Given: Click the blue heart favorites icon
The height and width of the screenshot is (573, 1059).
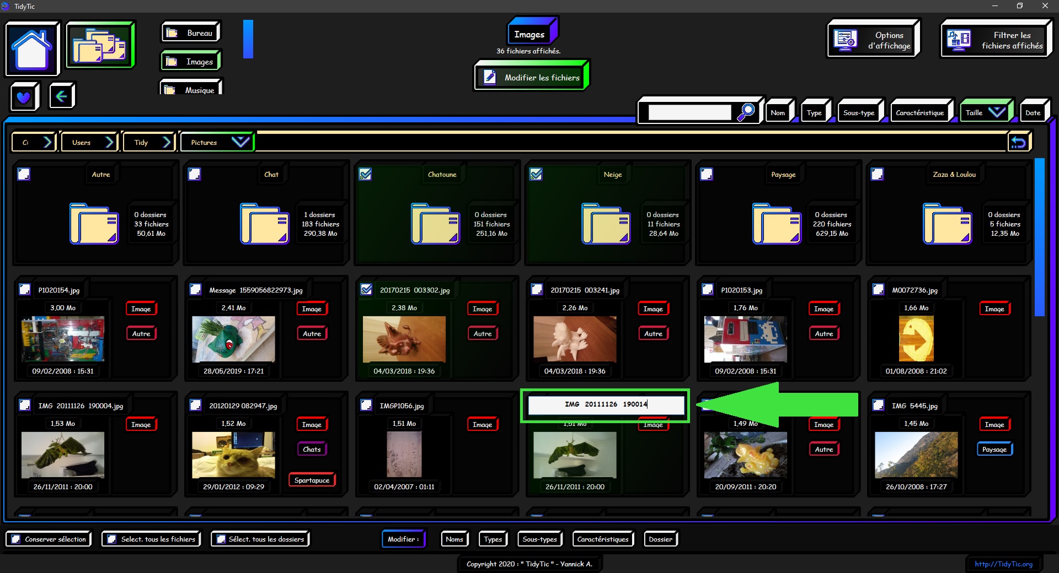Looking at the screenshot, I should point(24,98).
